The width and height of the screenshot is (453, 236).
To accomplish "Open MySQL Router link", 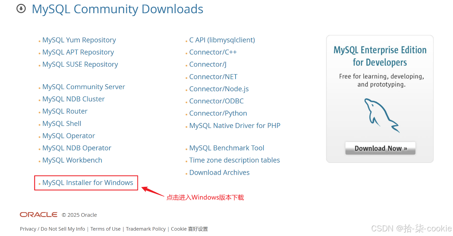I will (x=65, y=111).
